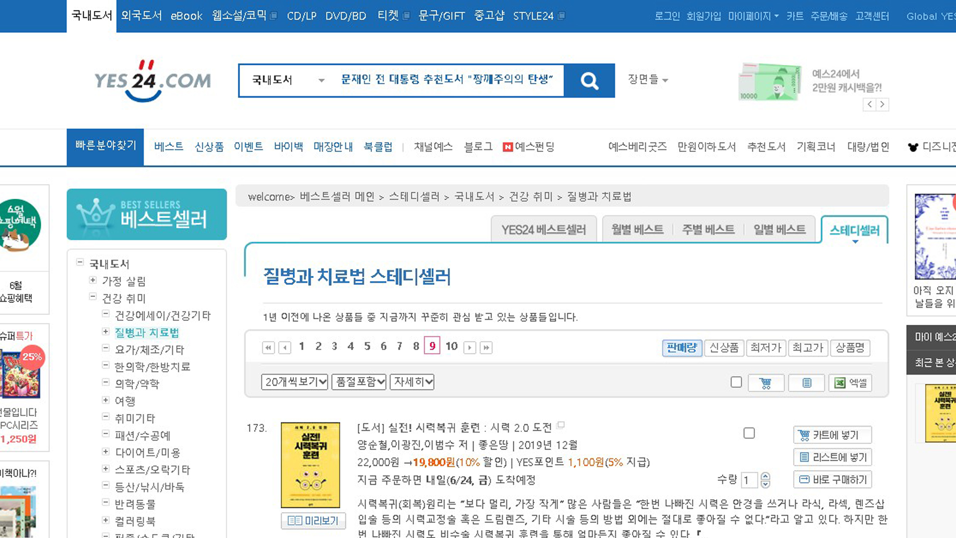
Task: Sort by 최저가
Action: point(766,348)
